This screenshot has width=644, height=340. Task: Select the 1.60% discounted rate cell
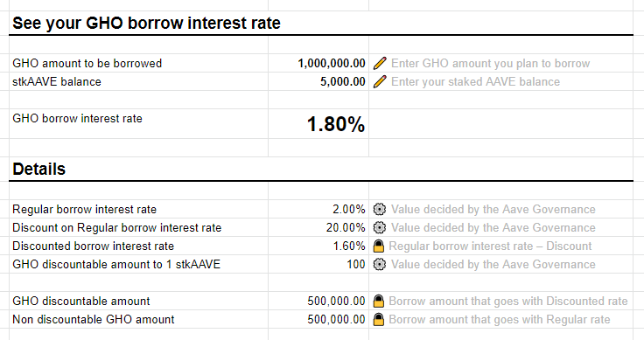(318, 246)
